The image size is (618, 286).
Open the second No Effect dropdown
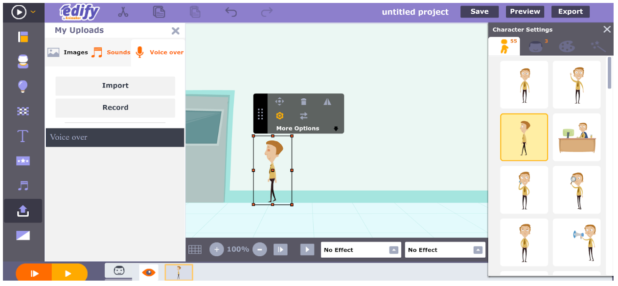(445, 250)
